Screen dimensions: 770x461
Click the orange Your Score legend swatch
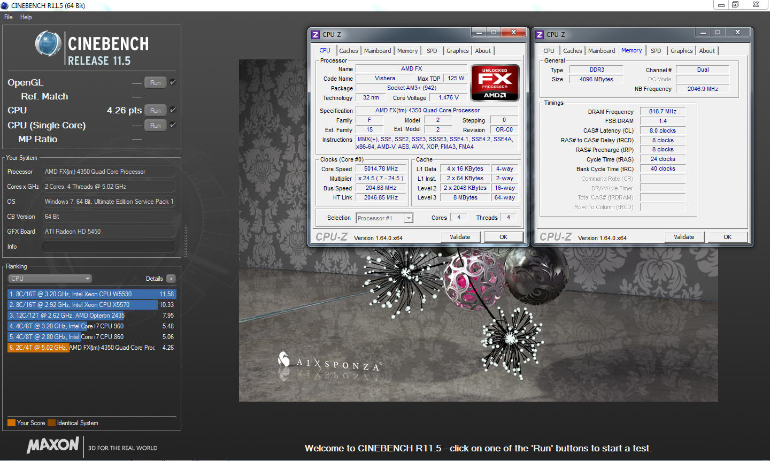tap(11, 423)
